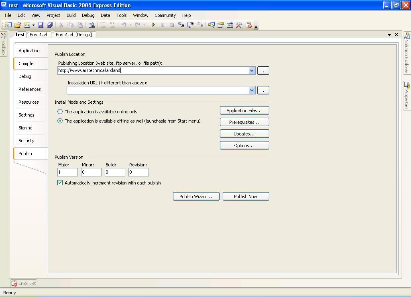Open the Build menu

[71, 15]
